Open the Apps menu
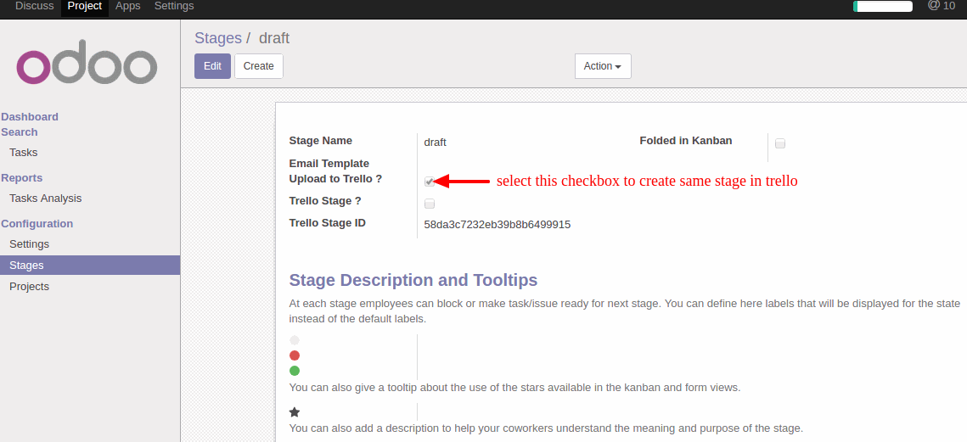The width and height of the screenshot is (967, 442). point(128,6)
